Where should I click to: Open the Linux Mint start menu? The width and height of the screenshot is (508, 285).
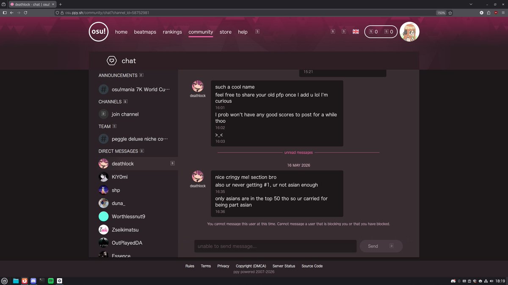pos(4,281)
